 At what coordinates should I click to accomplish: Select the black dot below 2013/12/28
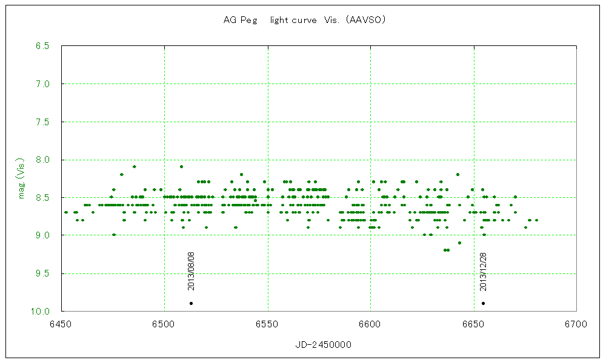click(483, 303)
